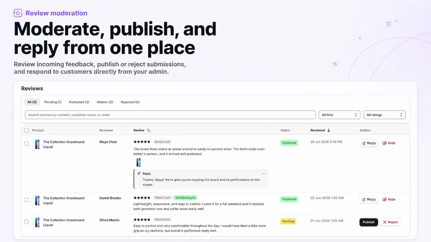Open the snowboard product thumbnail in Maya Chen's row

(x=37, y=144)
